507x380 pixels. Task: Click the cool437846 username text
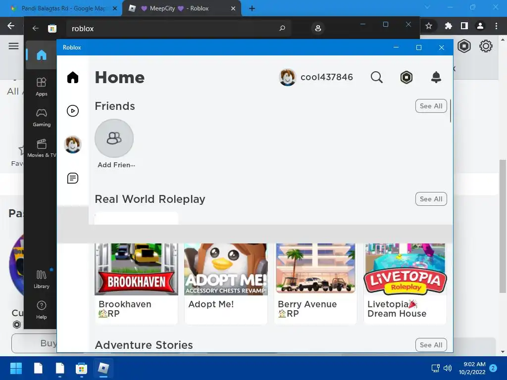(327, 77)
